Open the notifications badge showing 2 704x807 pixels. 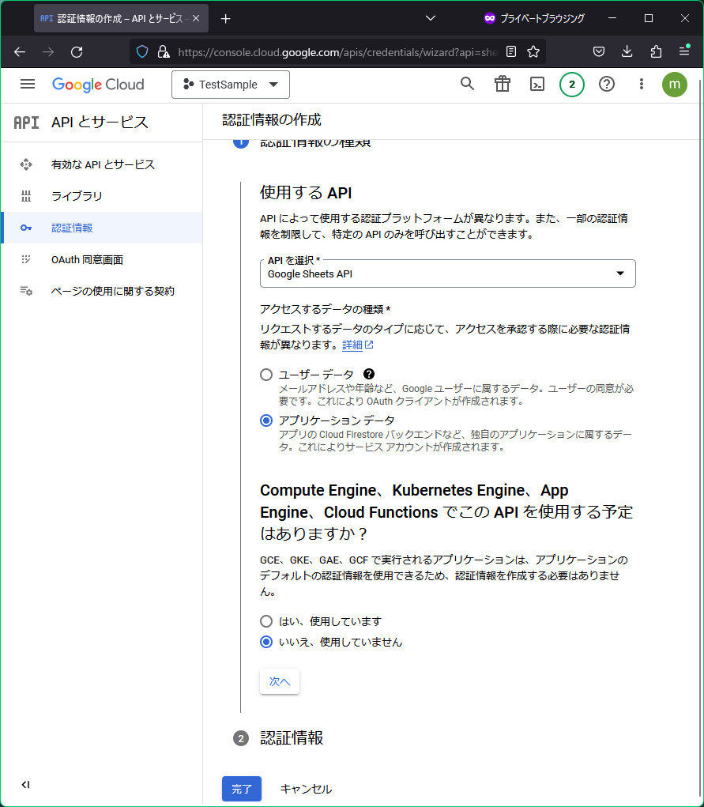[x=572, y=84]
